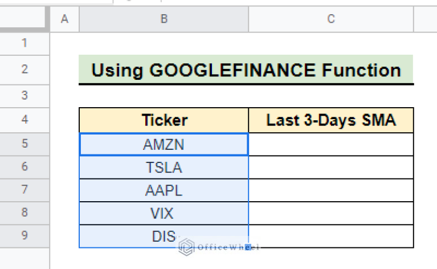Image resolution: width=437 pixels, height=269 pixels.
Task: Select the TSLA ticker cell
Action: [164, 168]
